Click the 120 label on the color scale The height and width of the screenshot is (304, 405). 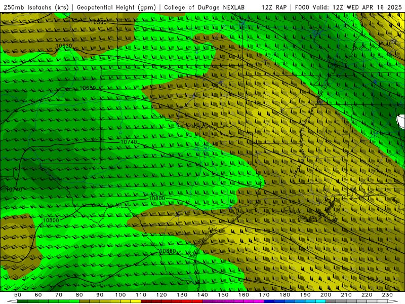pos(161,295)
